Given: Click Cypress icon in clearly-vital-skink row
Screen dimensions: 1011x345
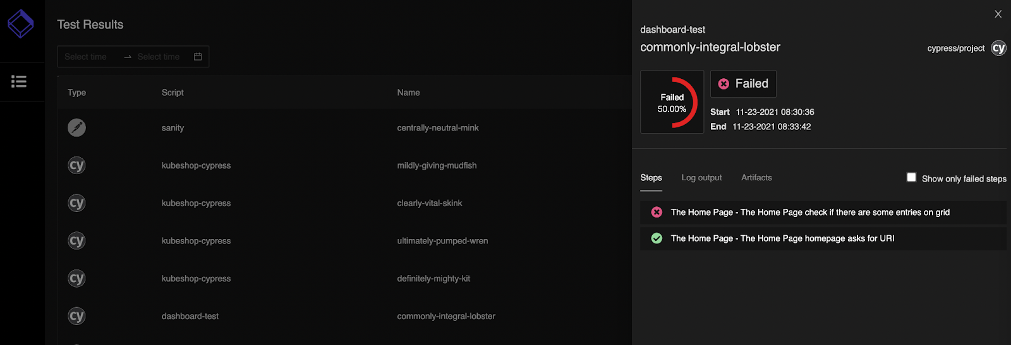Looking at the screenshot, I should (76, 203).
